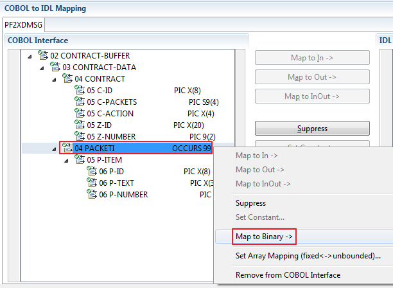Select Set Constant... in context menu
393x288 pixels.
tap(260, 217)
